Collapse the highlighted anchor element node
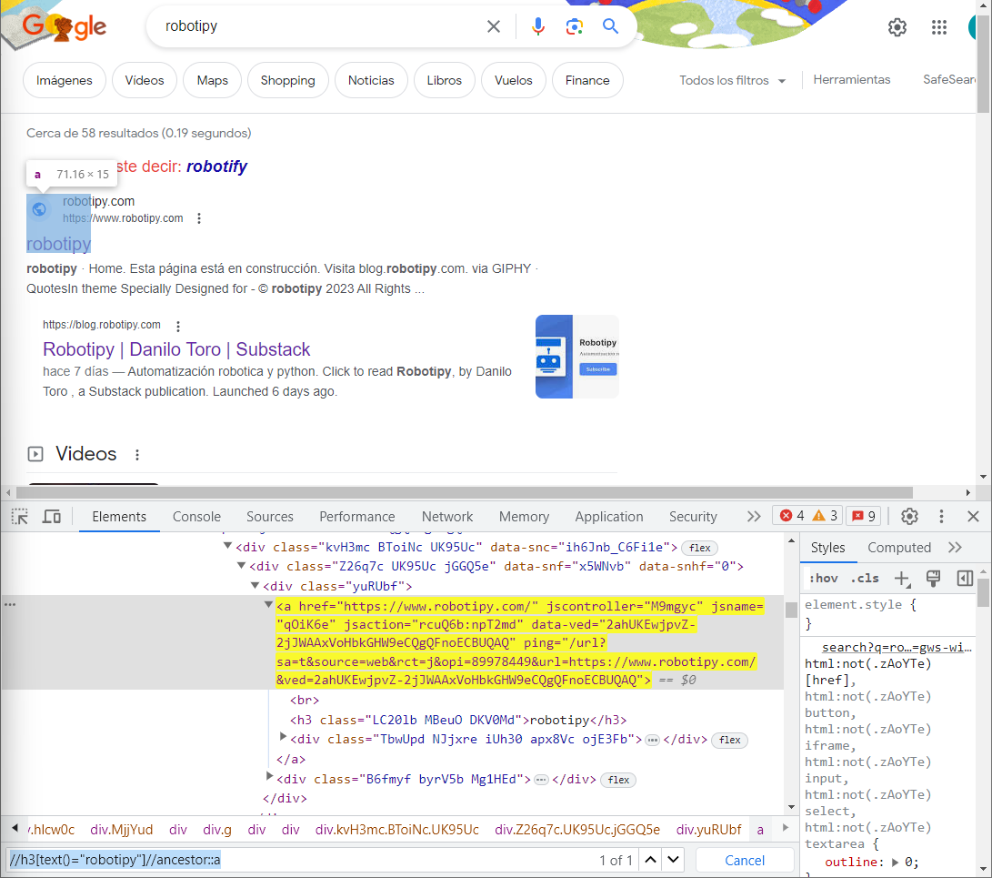 pos(267,605)
